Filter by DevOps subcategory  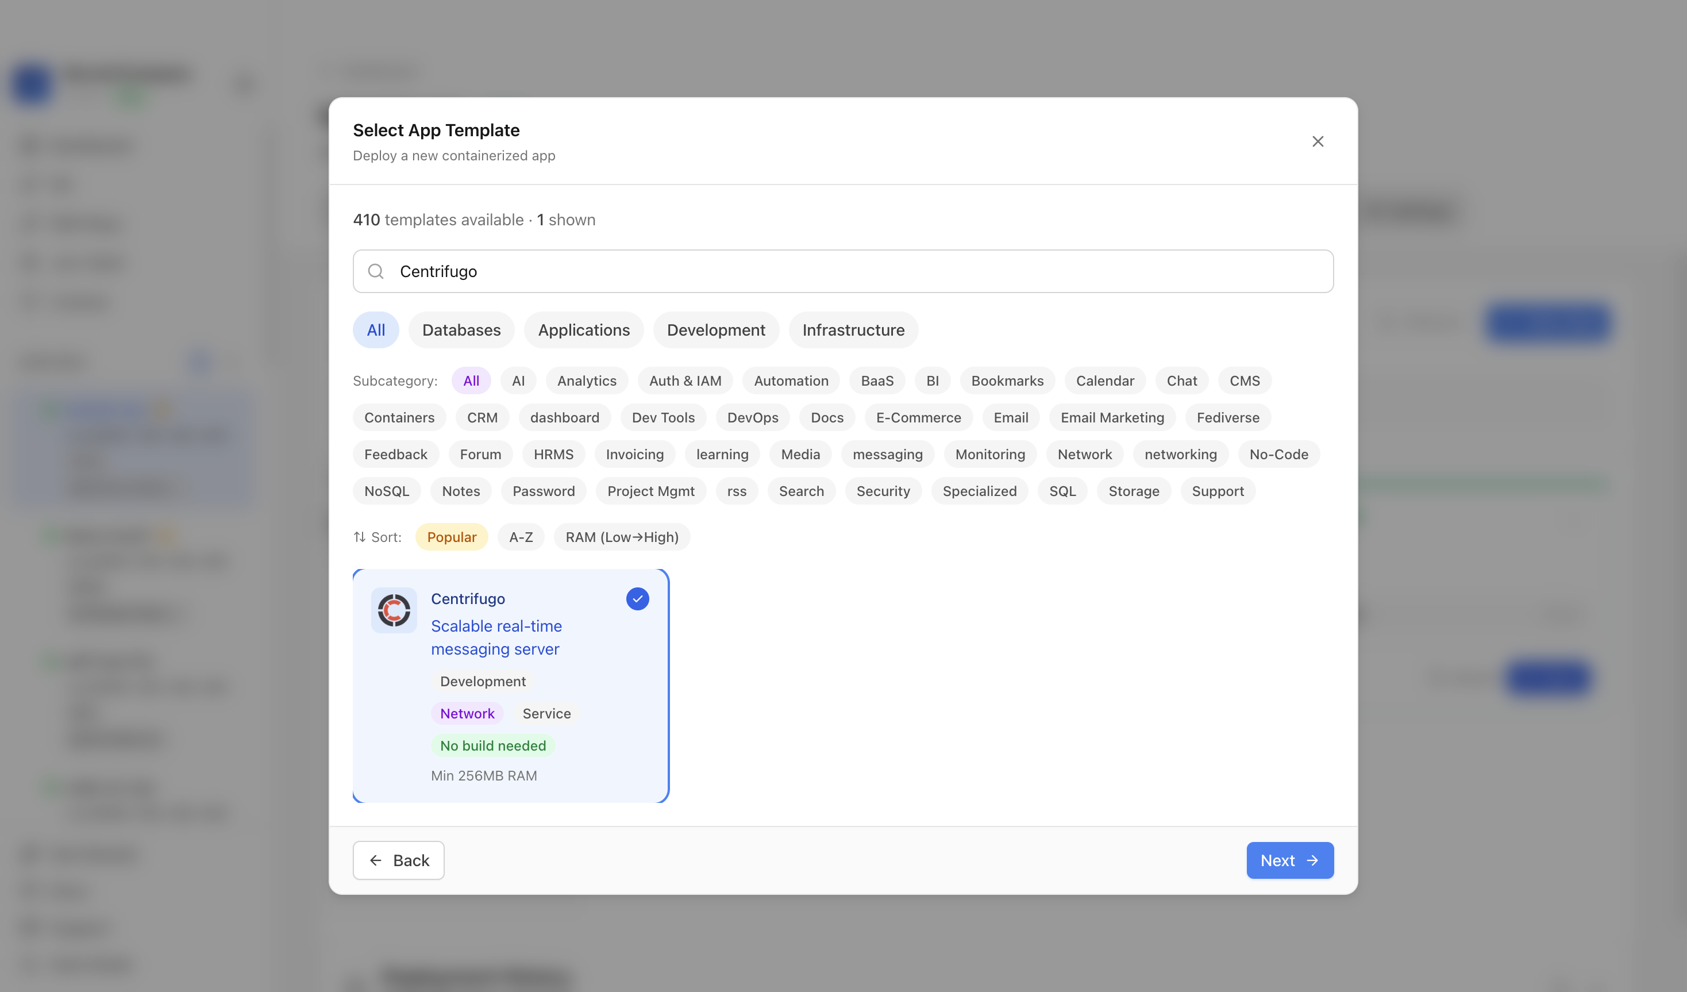click(753, 417)
